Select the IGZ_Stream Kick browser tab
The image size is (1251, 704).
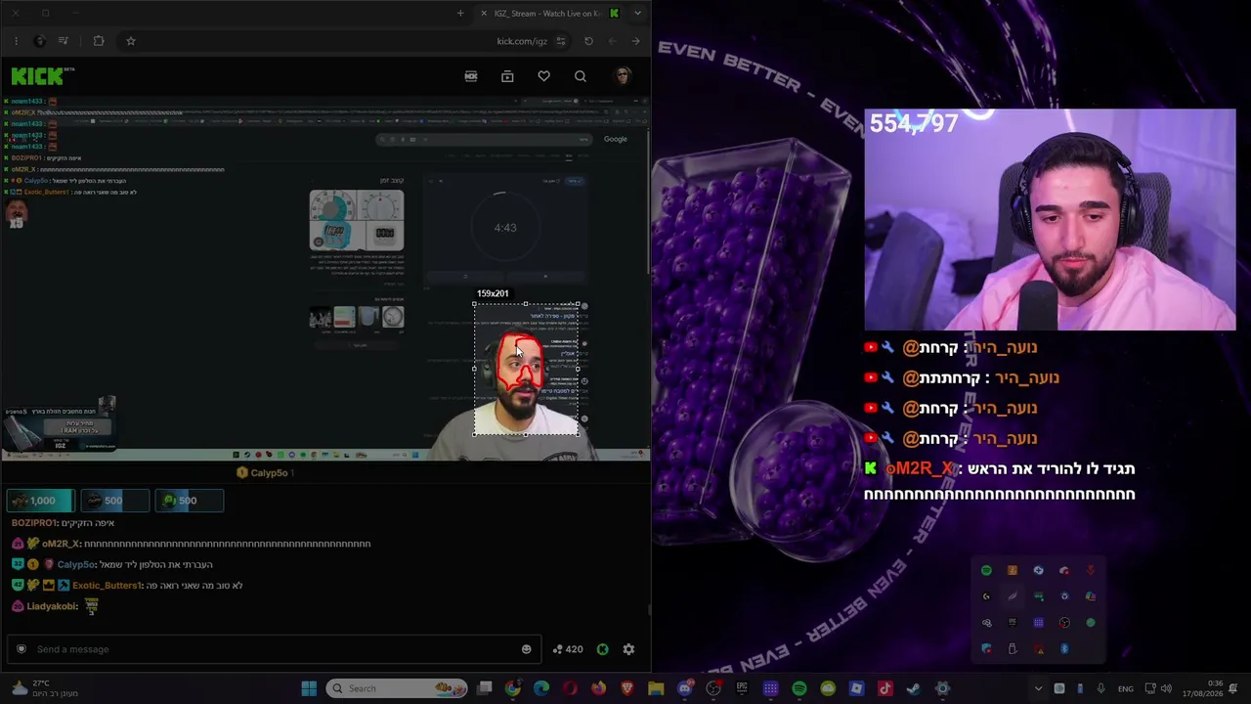548,13
